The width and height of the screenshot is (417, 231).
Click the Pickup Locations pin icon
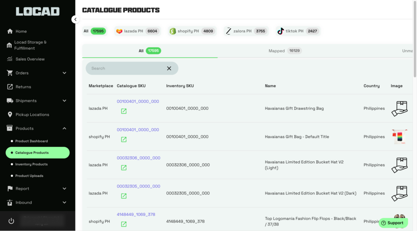coord(10,115)
